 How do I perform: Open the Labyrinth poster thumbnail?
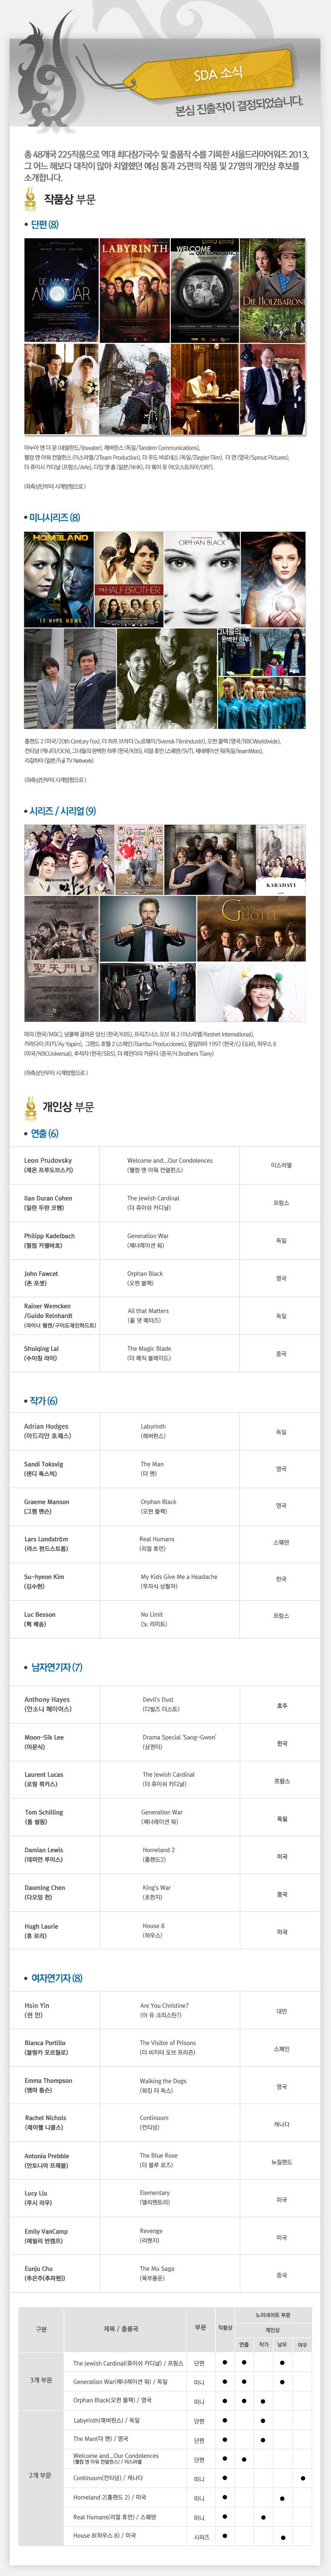[x=134, y=290]
